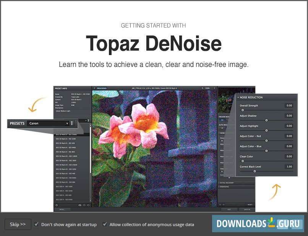
Task: Click the Adjust Color - Red value field
Action: click(x=289, y=136)
